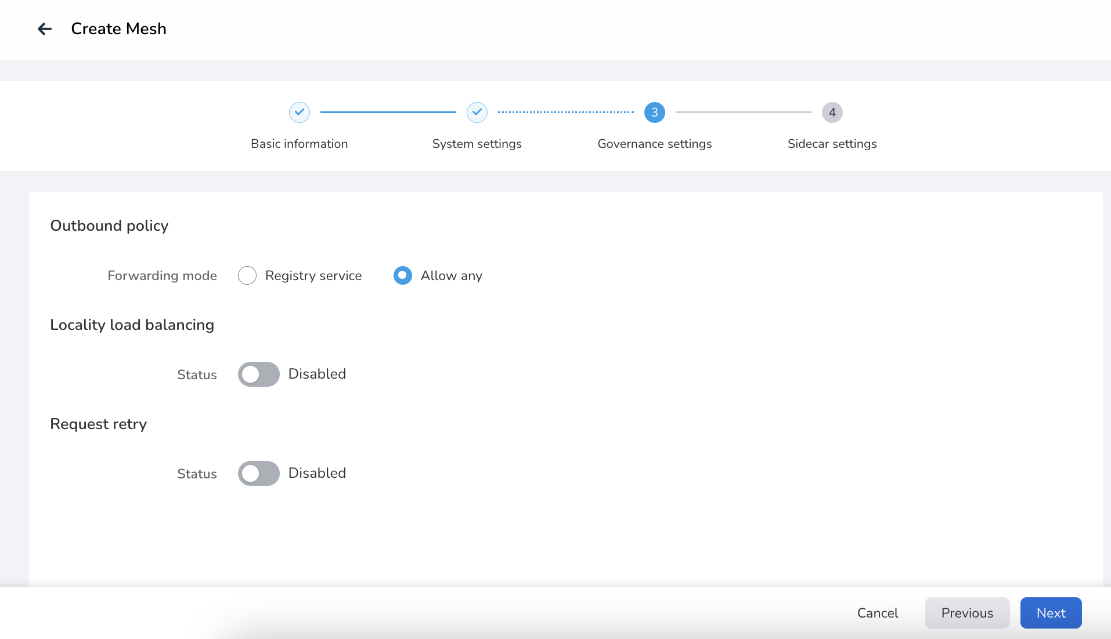Click the Governance settings step label
The height and width of the screenshot is (639, 1111).
click(x=655, y=144)
